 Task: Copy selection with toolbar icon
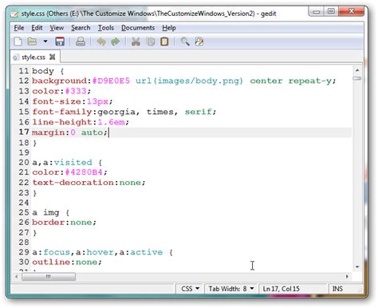[x=151, y=41]
